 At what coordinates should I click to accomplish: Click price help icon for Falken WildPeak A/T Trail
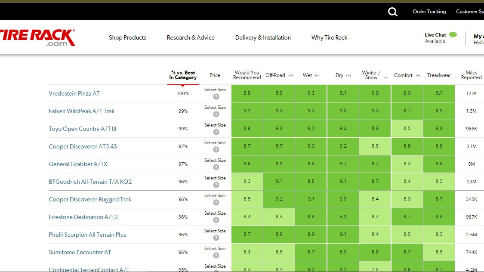pyautogui.click(x=216, y=114)
